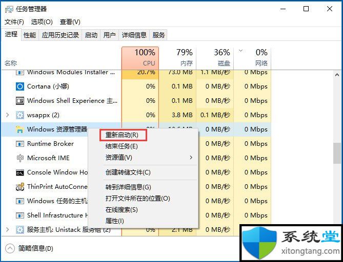The height and width of the screenshot is (262, 343).
Task: Click the Cortana circle icon
Action: (20, 86)
